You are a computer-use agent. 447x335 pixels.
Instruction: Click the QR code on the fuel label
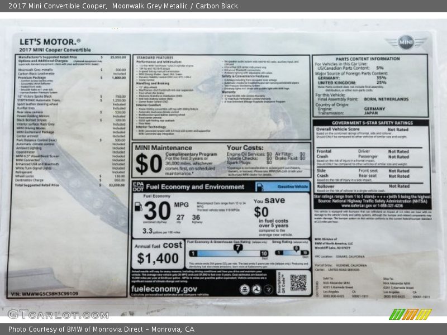[298, 283]
